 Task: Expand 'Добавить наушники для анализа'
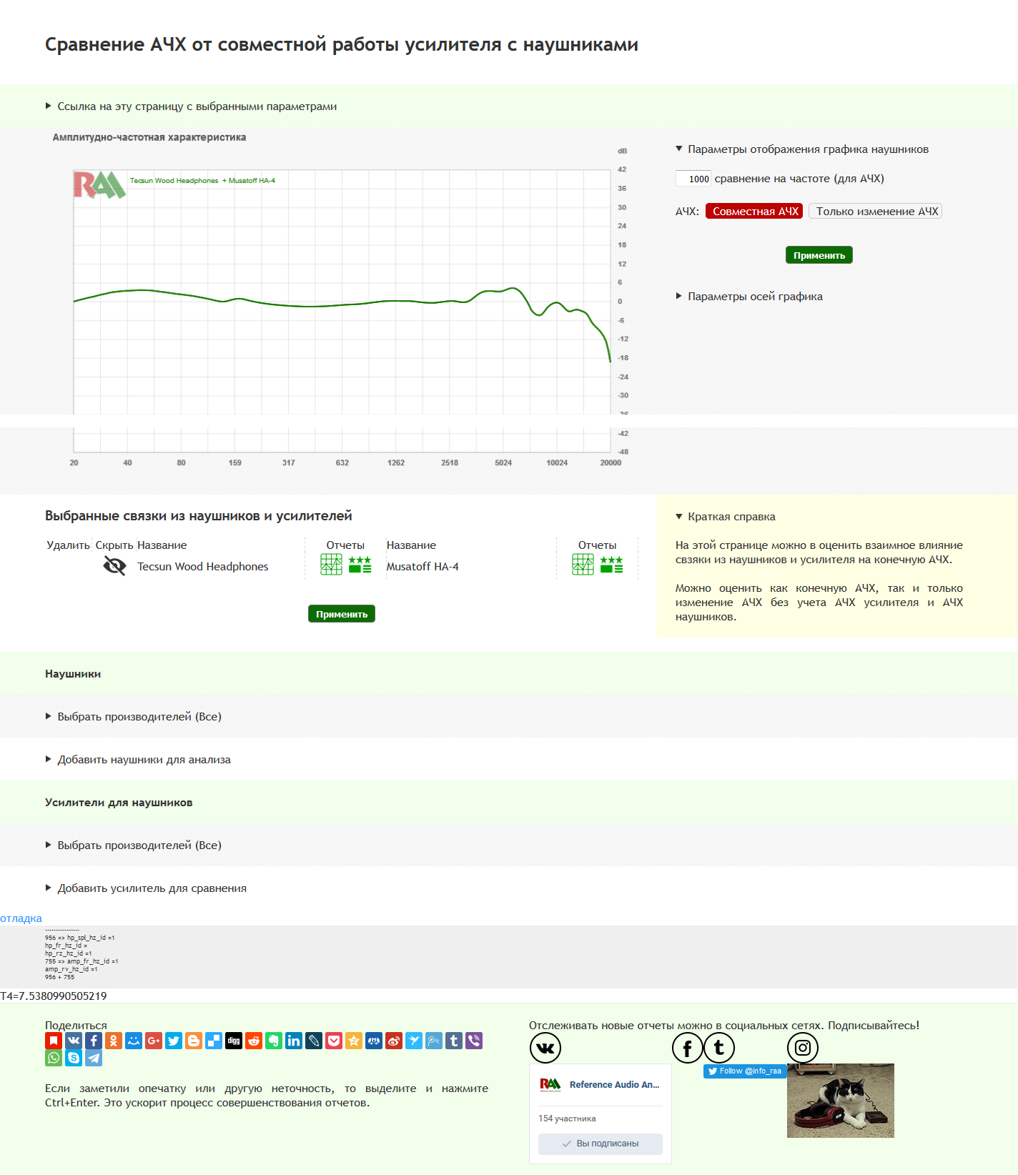144,760
